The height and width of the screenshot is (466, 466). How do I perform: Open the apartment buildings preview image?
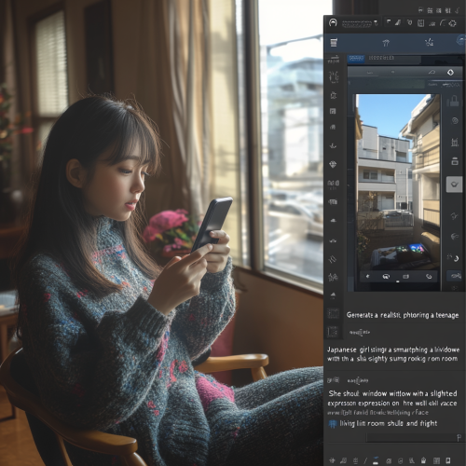398,182
